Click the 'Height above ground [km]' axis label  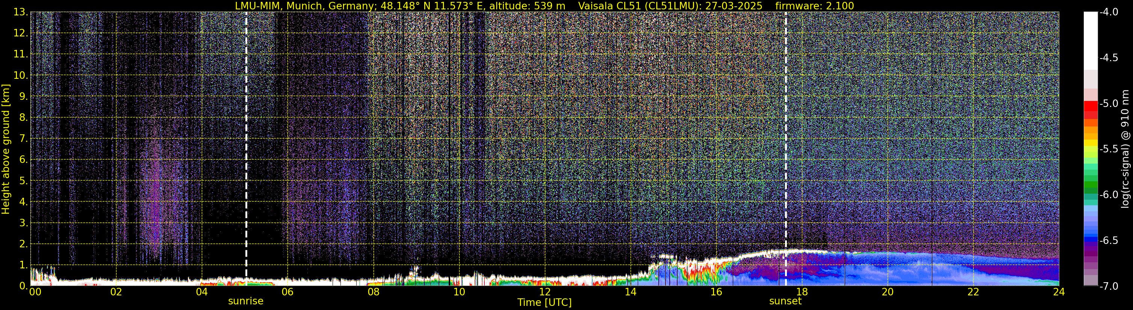pos(5,149)
